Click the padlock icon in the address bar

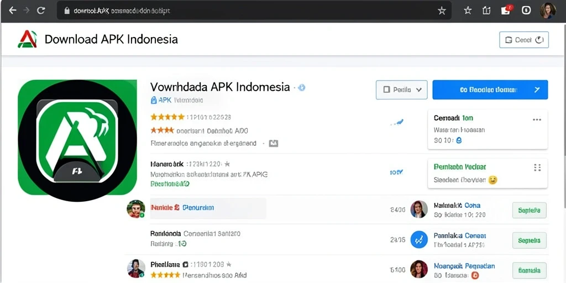[x=66, y=11]
